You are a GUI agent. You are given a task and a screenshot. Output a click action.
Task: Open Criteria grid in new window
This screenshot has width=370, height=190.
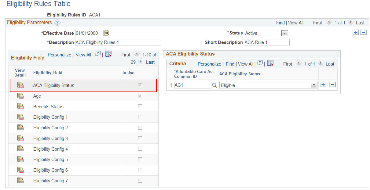260,63
